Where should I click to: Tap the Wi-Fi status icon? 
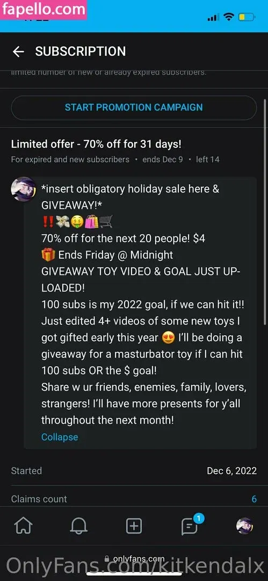(x=229, y=17)
